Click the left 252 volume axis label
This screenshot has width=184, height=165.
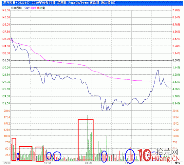tap(8, 155)
